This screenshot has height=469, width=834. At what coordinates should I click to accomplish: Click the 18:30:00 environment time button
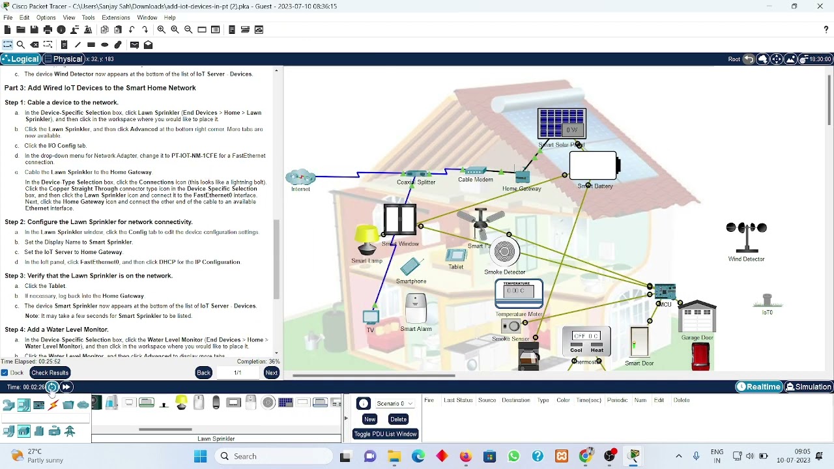coord(816,59)
